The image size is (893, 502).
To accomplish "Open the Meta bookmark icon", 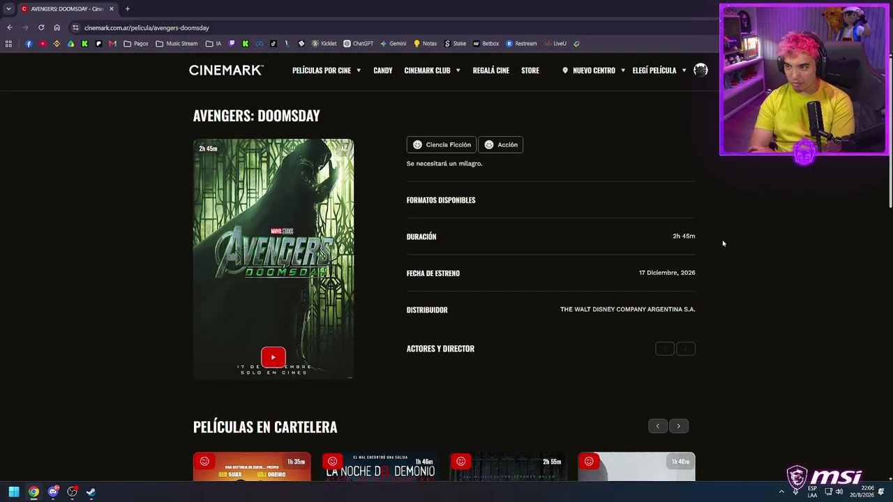I will [x=259, y=43].
